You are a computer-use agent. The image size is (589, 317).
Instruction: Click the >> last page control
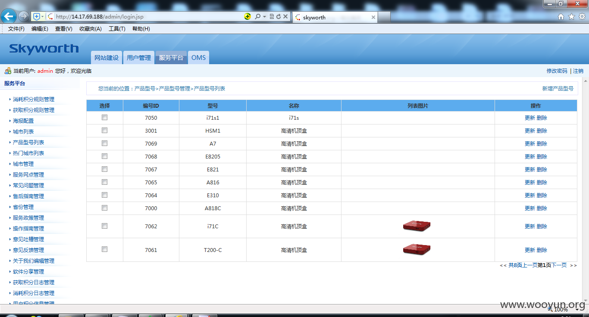click(x=573, y=265)
